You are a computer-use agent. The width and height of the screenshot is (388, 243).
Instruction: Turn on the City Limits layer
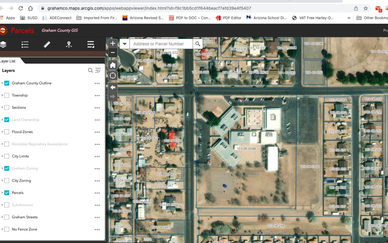click(7, 156)
